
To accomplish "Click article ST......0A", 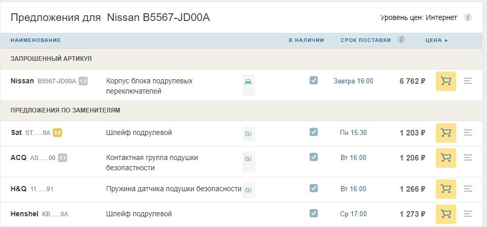I will 37,133.
